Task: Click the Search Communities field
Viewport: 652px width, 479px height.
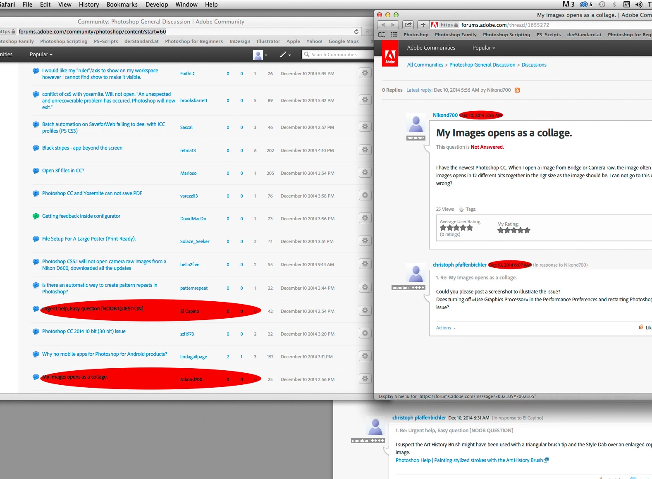Action: click(x=338, y=55)
